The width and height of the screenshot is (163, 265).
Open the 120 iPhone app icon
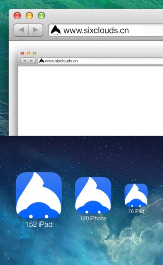(x=93, y=195)
